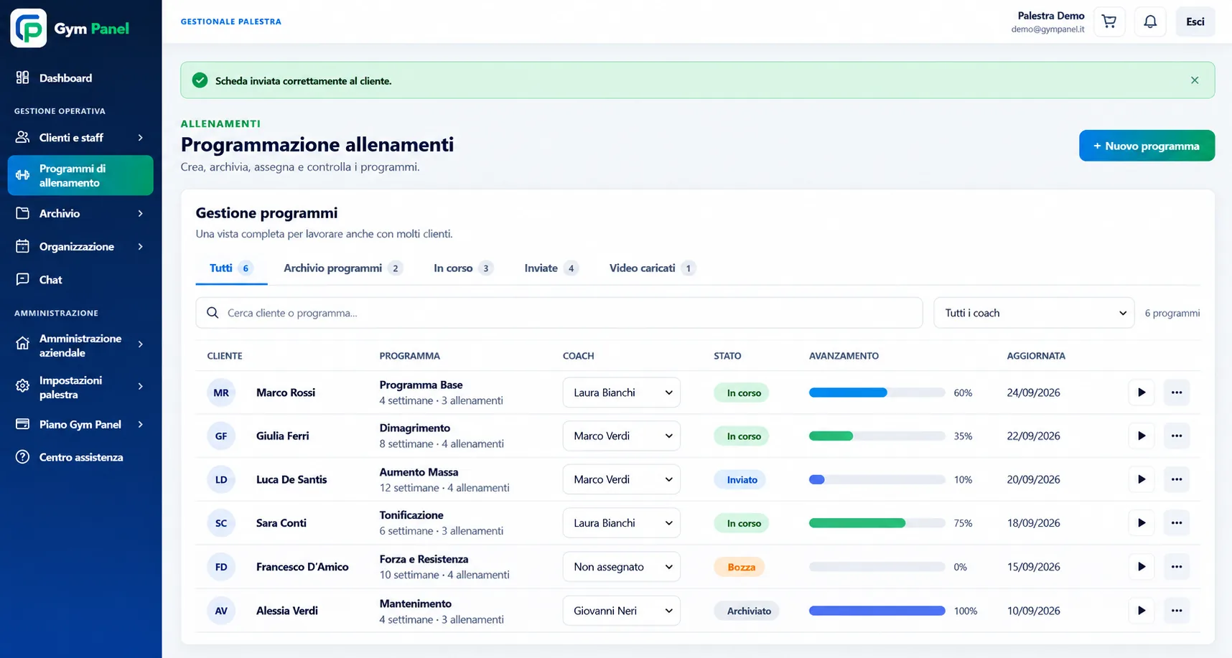The width and height of the screenshot is (1232, 658).
Task: Play Luca De Santis's Aumento Massa
Action: click(1142, 479)
